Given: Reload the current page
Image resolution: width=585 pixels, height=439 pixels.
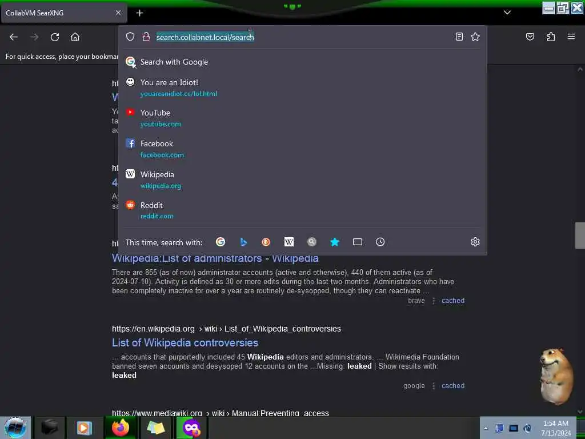Looking at the screenshot, I should [x=55, y=37].
